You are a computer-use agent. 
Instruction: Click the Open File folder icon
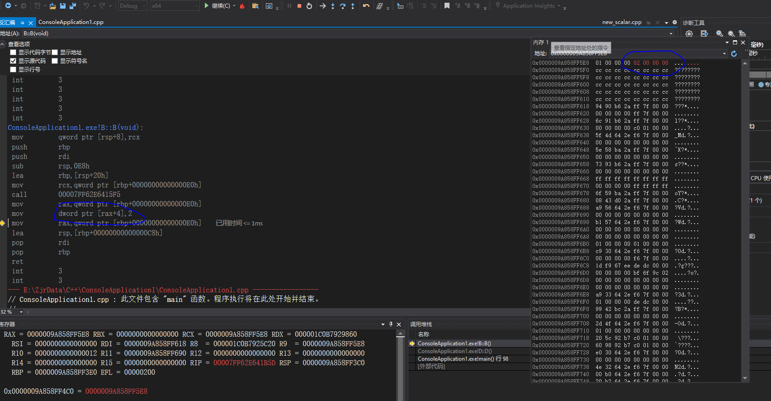pyautogui.click(x=53, y=6)
